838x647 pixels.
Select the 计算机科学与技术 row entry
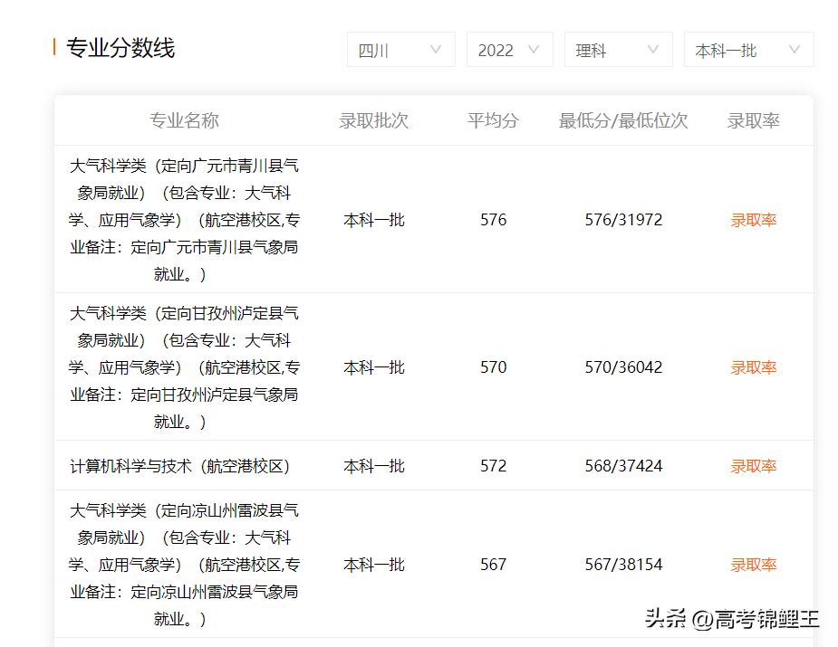click(x=180, y=465)
